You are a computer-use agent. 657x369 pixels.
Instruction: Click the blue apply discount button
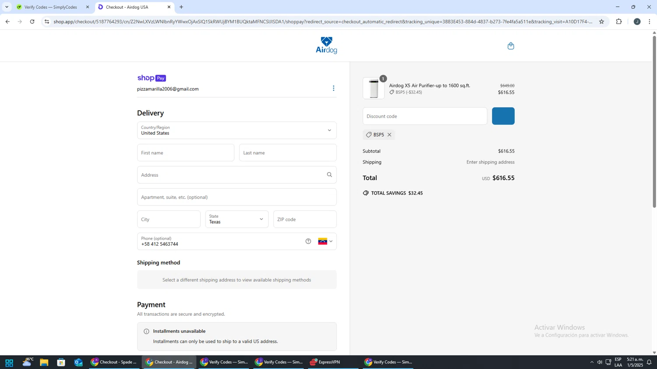point(503,116)
